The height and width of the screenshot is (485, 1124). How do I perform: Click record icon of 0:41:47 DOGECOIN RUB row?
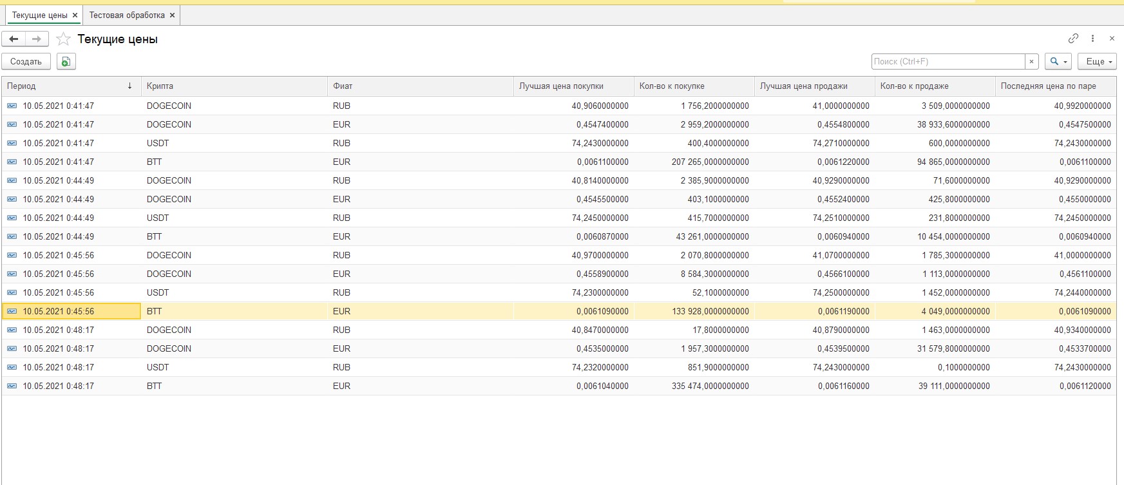coord(12,106)
